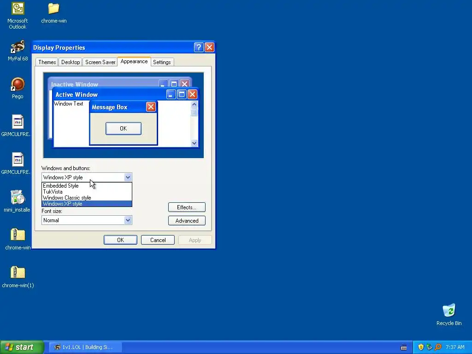Click Cancel in Display Properties
The image size is (472, 354).
tap(158, 240)
